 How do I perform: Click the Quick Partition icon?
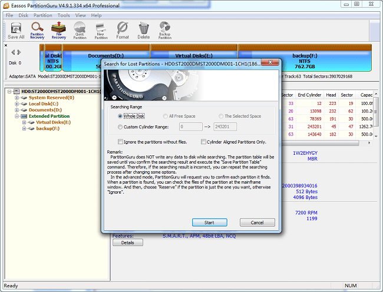(x=80, y=31)
